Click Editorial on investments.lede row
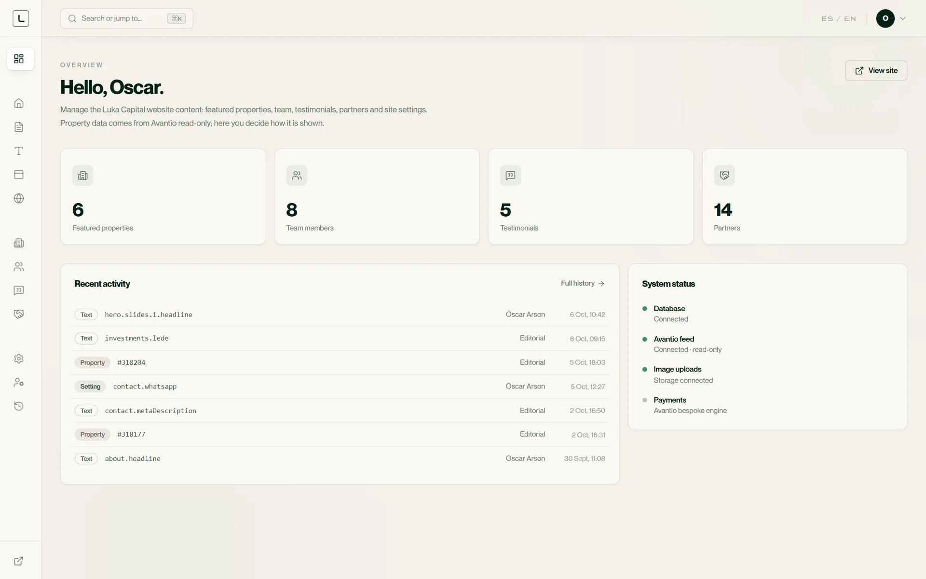926x579 pixels. (x=532, y=338)
